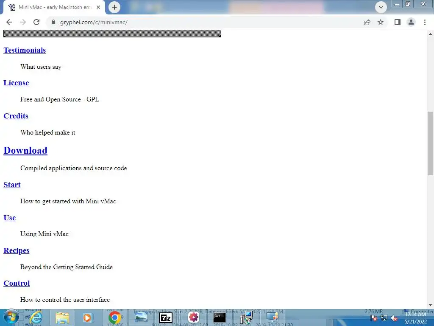Select the Mini vMac browser tab
This screenshot has height=326, width=434.
(54, 7)
